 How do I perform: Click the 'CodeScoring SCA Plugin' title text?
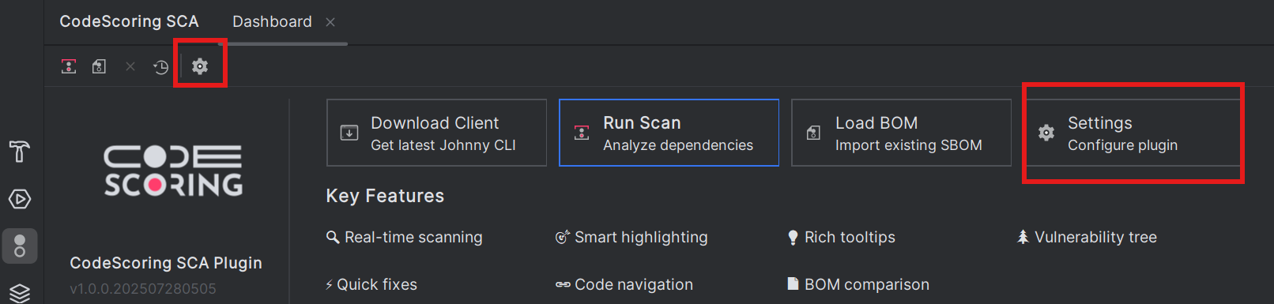(x=166, y=263)
